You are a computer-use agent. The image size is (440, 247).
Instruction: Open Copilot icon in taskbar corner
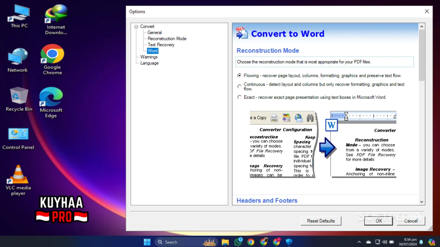431,242
